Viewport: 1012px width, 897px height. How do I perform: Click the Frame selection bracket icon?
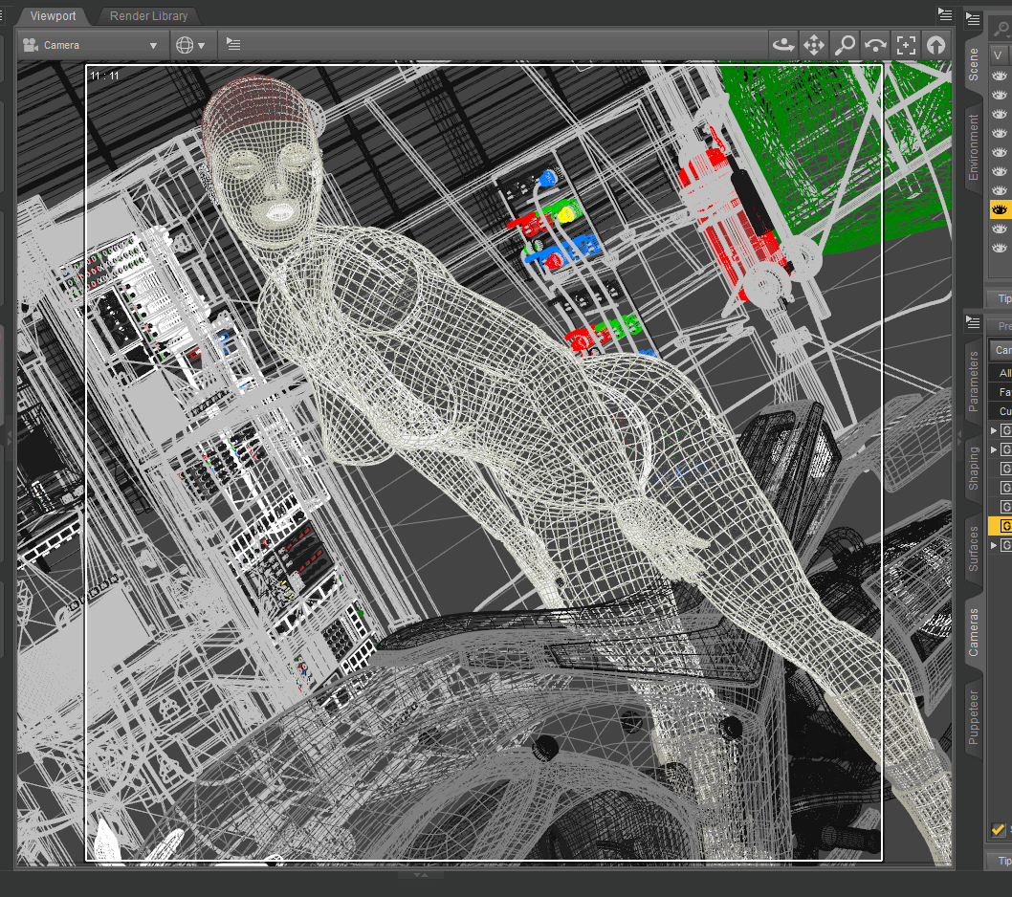[906, 45]
